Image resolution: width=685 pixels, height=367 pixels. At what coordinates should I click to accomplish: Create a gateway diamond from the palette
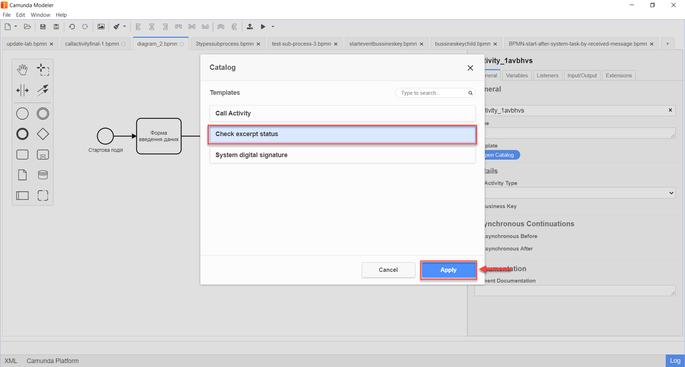click(43, 134)
